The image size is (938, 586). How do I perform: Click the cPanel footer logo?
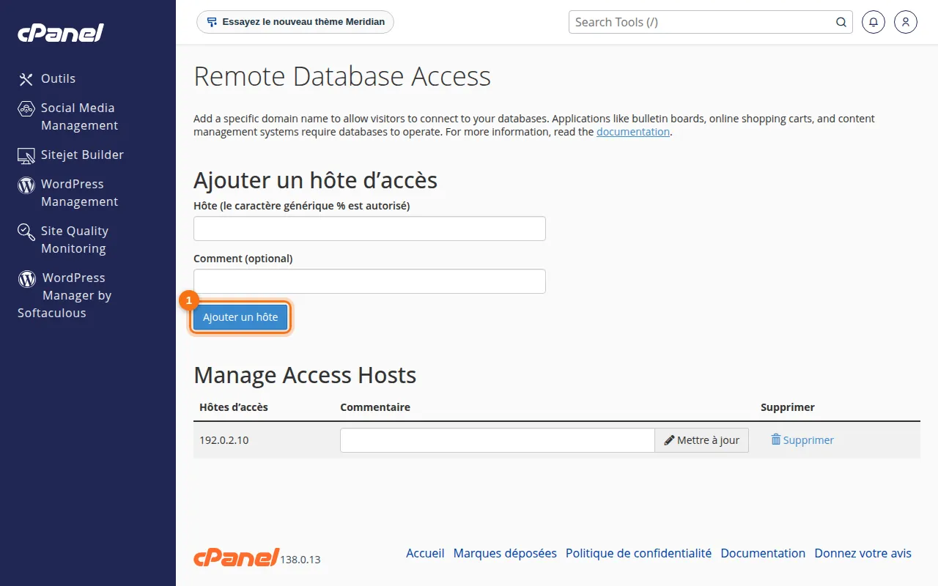pos(237,557)
